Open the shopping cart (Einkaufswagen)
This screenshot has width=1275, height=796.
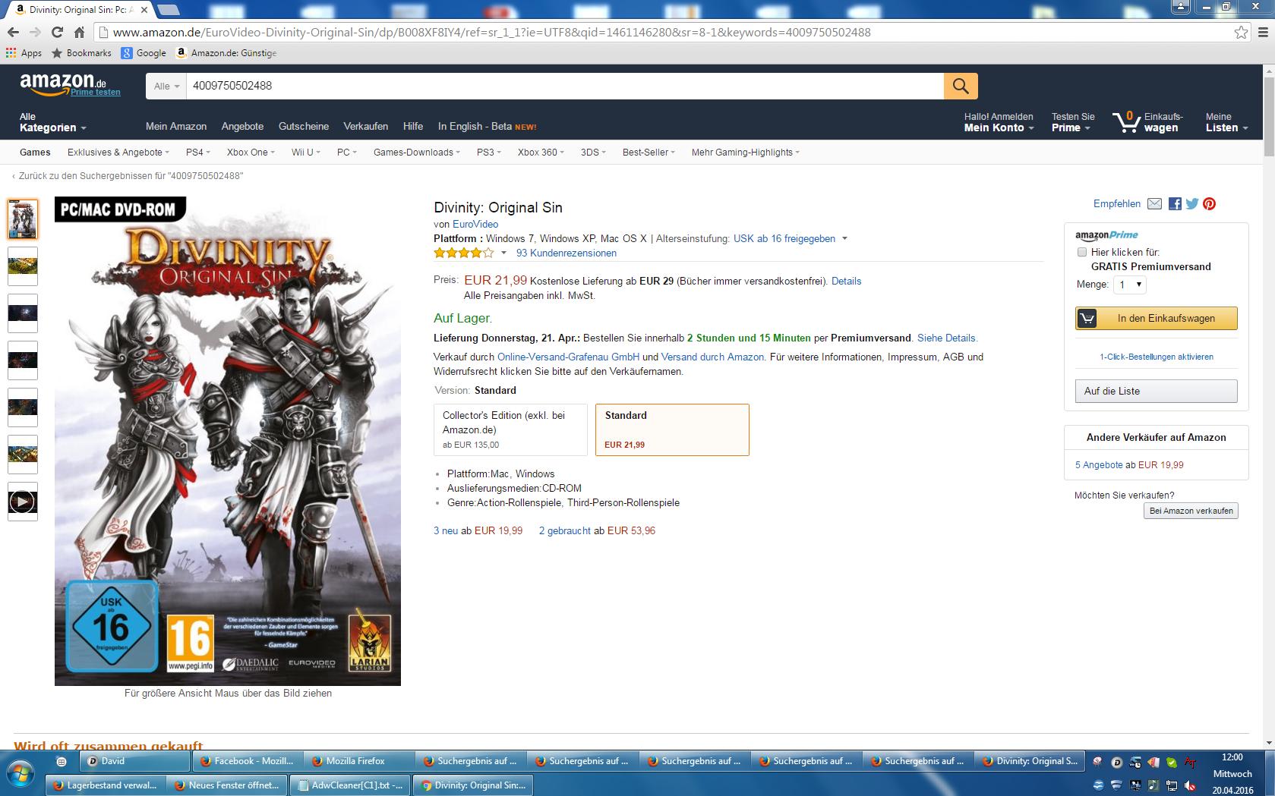pyautogui.click(x=1147, y=122)
